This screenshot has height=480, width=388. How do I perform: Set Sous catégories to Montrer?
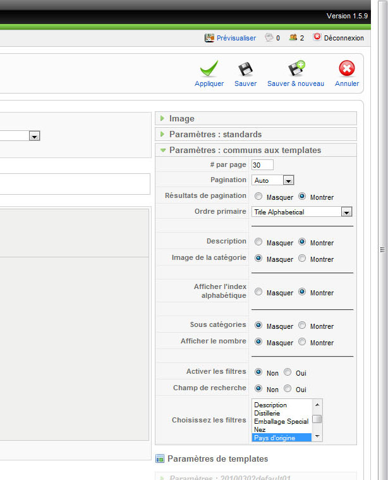(302, 325)
